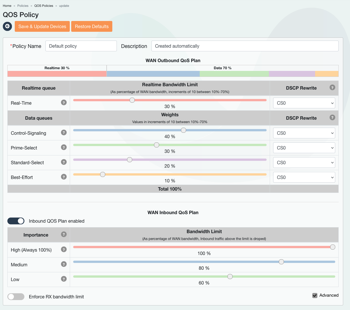350x310 pixels.
Task: Open help for the Realtime DSCP Rewrite header
Action: tap(332, 87)
